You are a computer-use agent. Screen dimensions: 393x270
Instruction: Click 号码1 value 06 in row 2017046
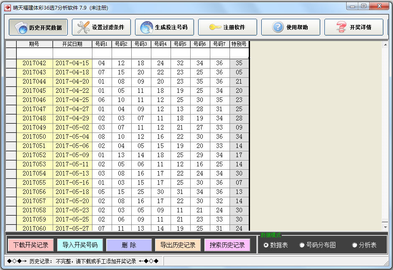[x=102, y=100]
